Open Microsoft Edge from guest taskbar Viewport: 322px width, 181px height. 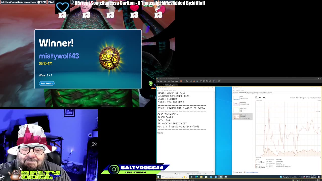pos(196,177)
